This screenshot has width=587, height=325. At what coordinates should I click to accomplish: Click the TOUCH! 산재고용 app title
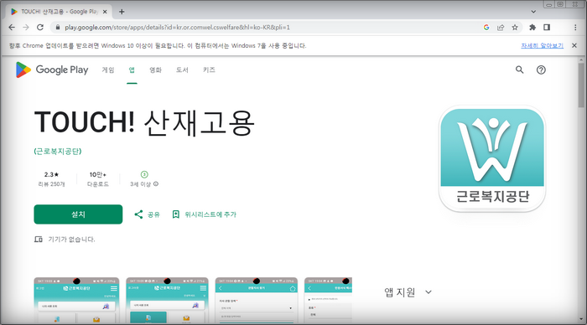(x=144, y=122)
